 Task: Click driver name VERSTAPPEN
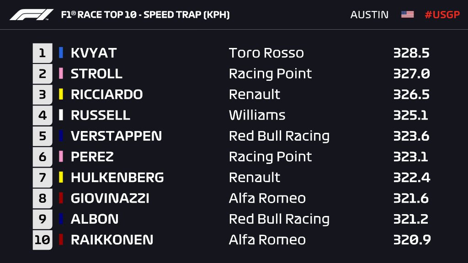pos(116,136)
